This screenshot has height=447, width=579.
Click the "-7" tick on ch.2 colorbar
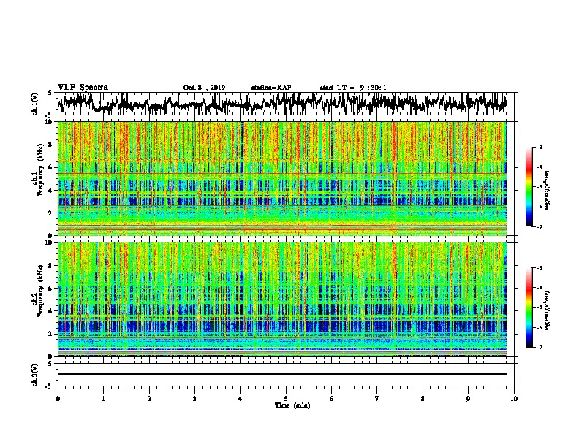click(x=539, y=348)
